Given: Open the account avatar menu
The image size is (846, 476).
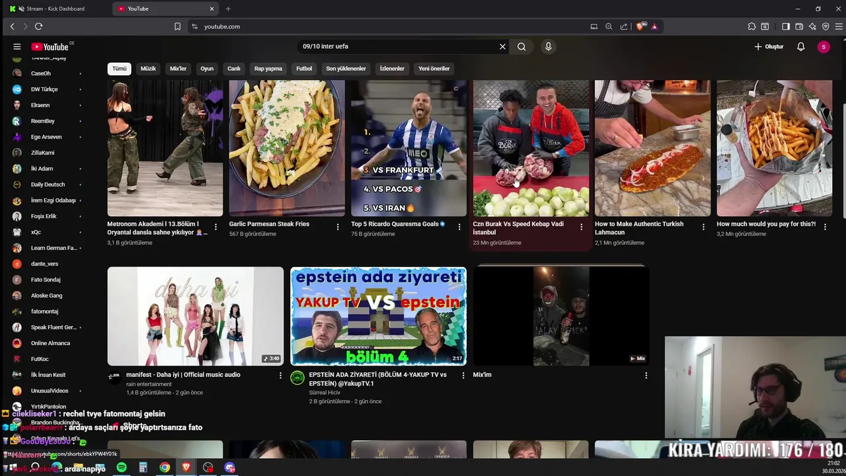Looking at the screenshot, I should point(824,46).
